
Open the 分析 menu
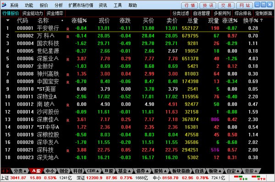pyautogui.click(x=59, y=5)
